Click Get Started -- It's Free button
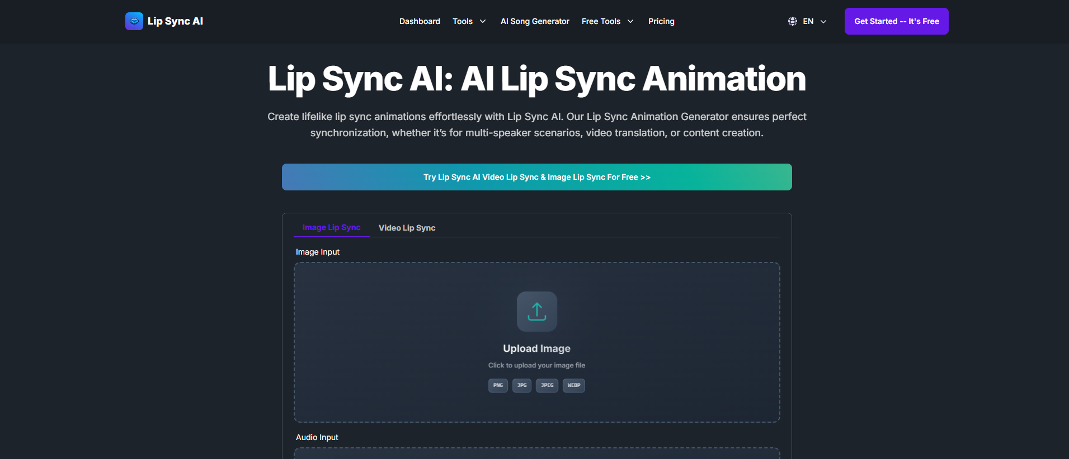Viewport: 1069px width, 459px height. (897, 21)
